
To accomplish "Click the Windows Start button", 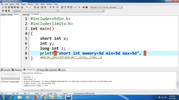I will (3, 97).
